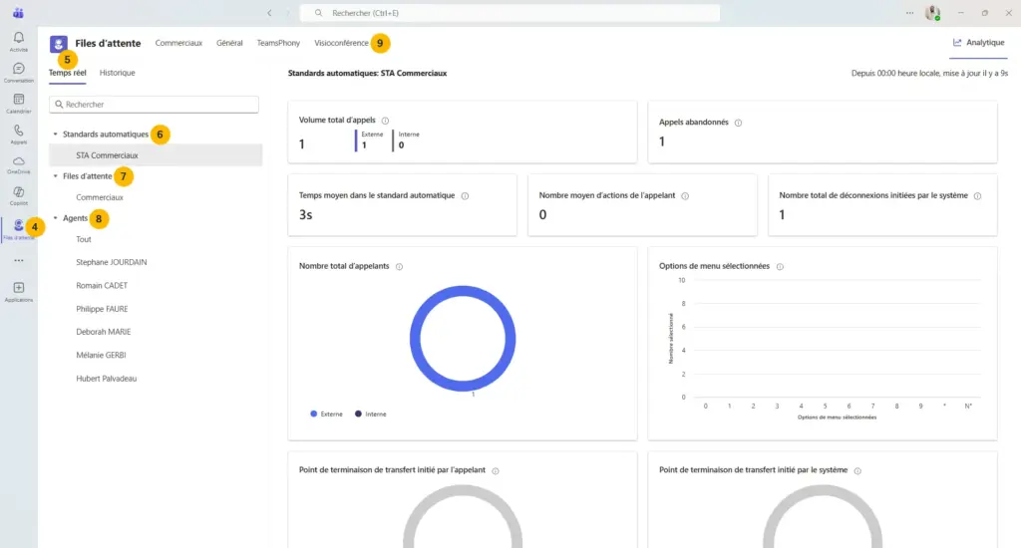
Task: Click the update time text 'Depuis 00:00 heure locale'
Action: click(930, 74)
